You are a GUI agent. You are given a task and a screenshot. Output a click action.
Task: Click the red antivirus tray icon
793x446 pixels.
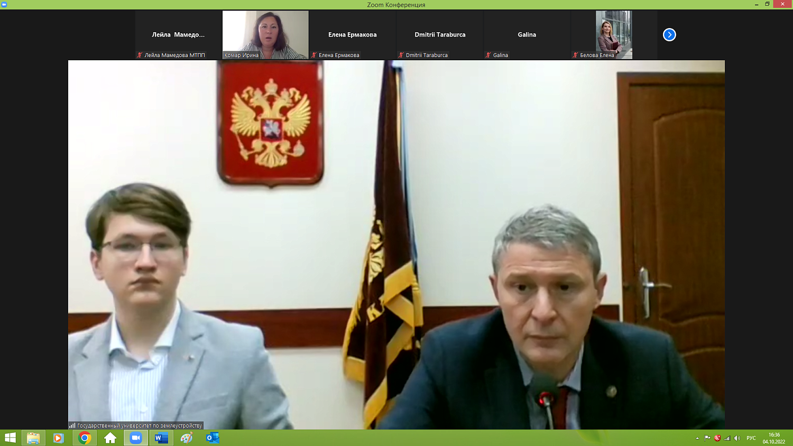[717, 438]
